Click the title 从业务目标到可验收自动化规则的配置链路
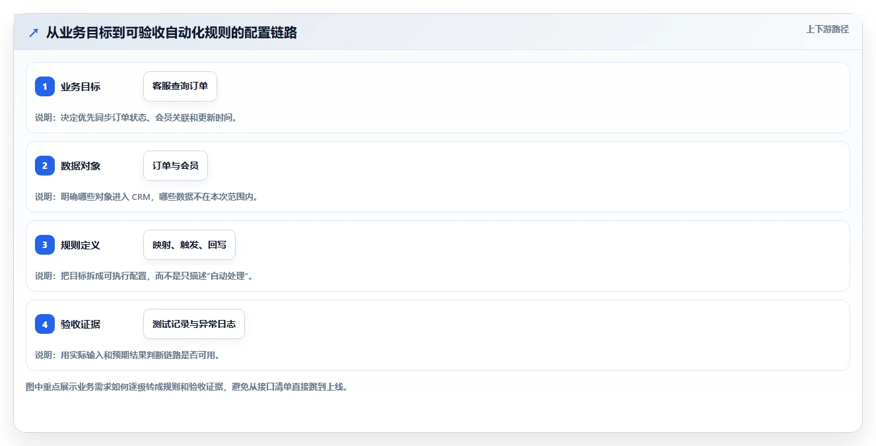 [172, 32]
